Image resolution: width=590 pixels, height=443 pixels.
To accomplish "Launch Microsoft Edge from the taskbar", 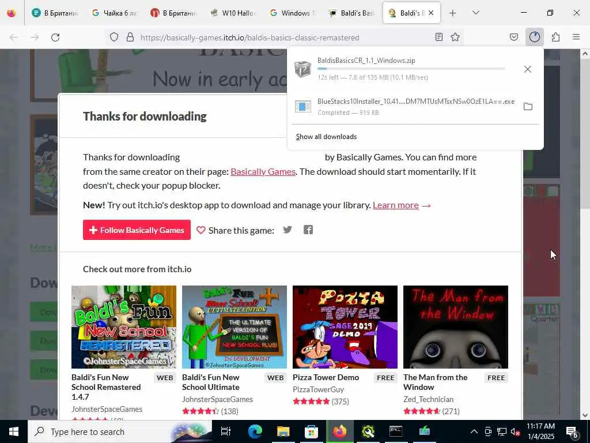I will pyautogui.click(x=255, y=431).
